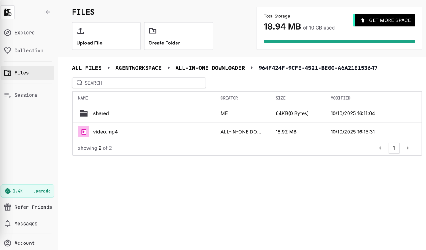Screen dimensions: 426x250
Task: Open the shared folder
Action: click(x=101, y=113)
